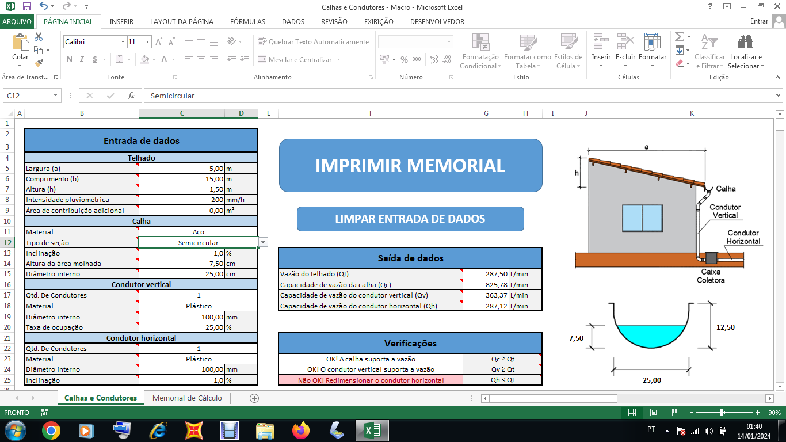Open Google Chrome from the taskbar
The image size is (786, 442).
coord(51,430)
